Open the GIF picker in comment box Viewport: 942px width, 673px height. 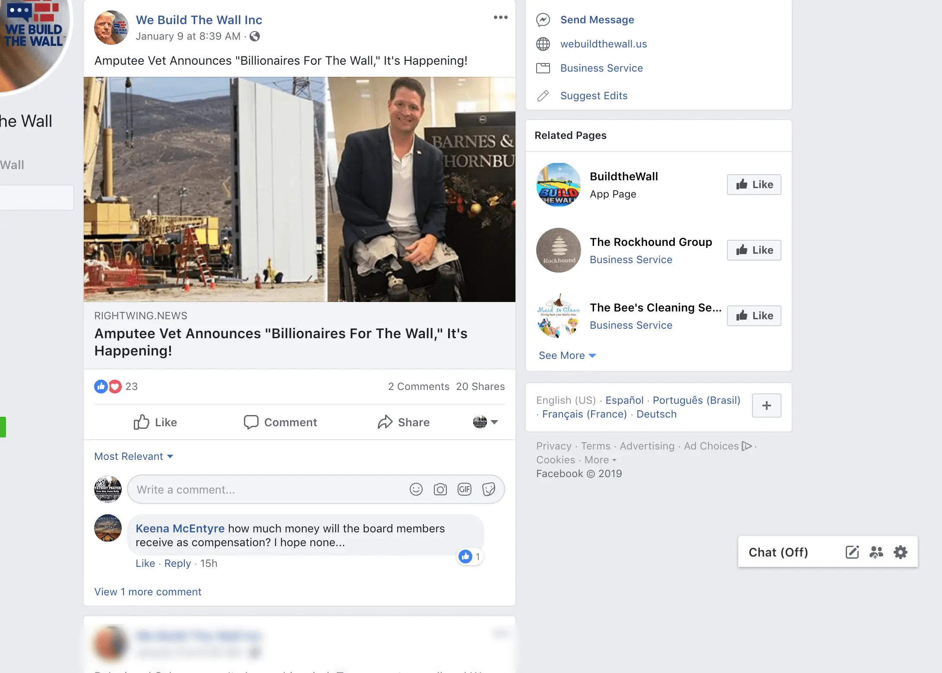pos(465,489)
